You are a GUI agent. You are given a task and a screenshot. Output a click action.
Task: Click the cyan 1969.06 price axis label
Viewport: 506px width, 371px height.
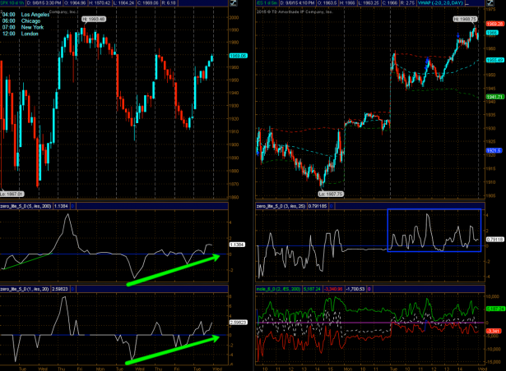click(238, 56)
